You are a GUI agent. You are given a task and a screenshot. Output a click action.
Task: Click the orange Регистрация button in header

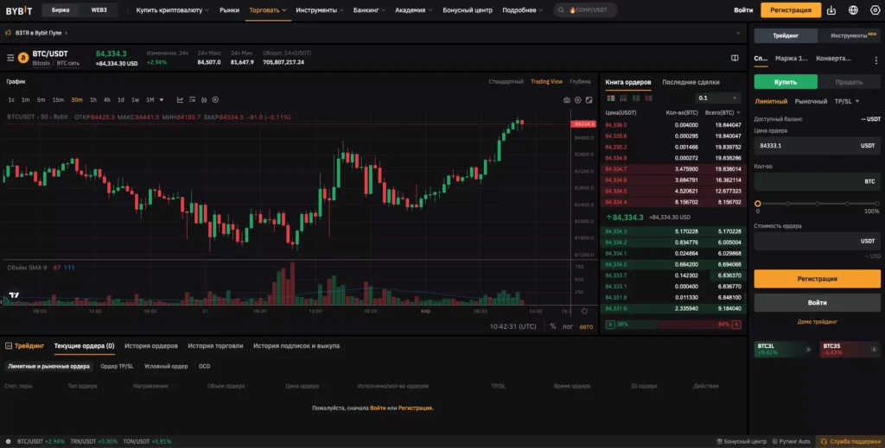[x=791, y=10]
